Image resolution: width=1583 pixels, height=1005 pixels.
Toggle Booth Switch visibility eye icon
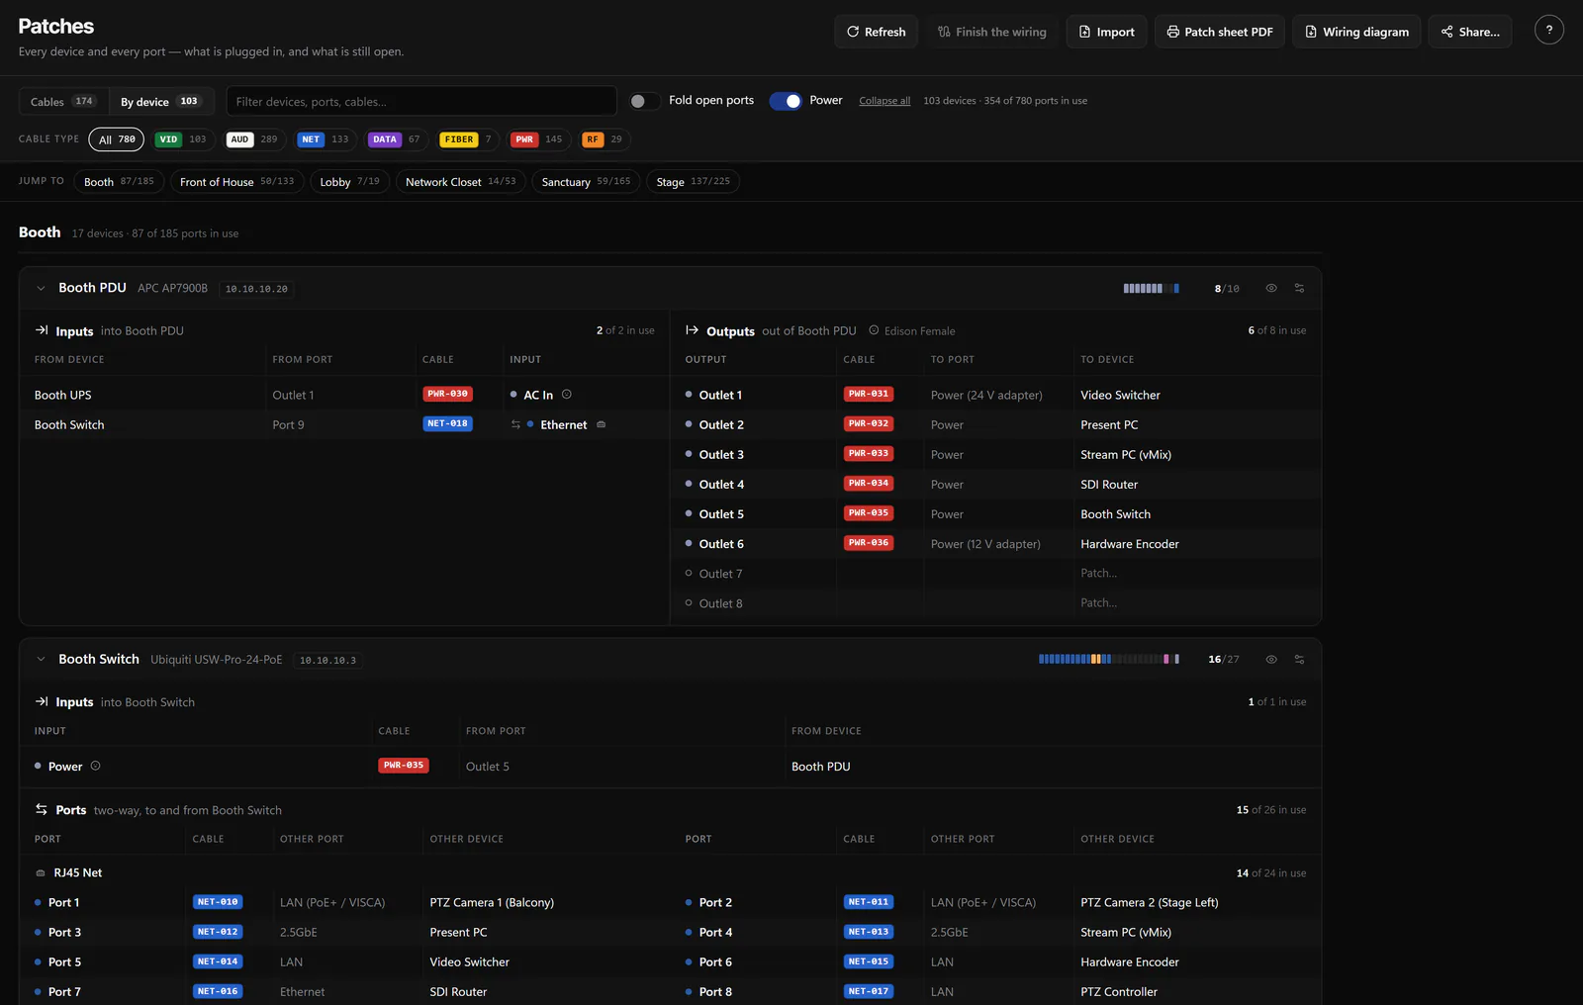(1271, 660)
